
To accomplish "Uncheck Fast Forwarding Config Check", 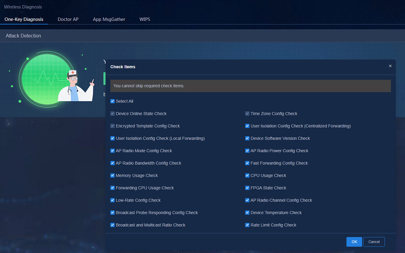I will point(247,163).
